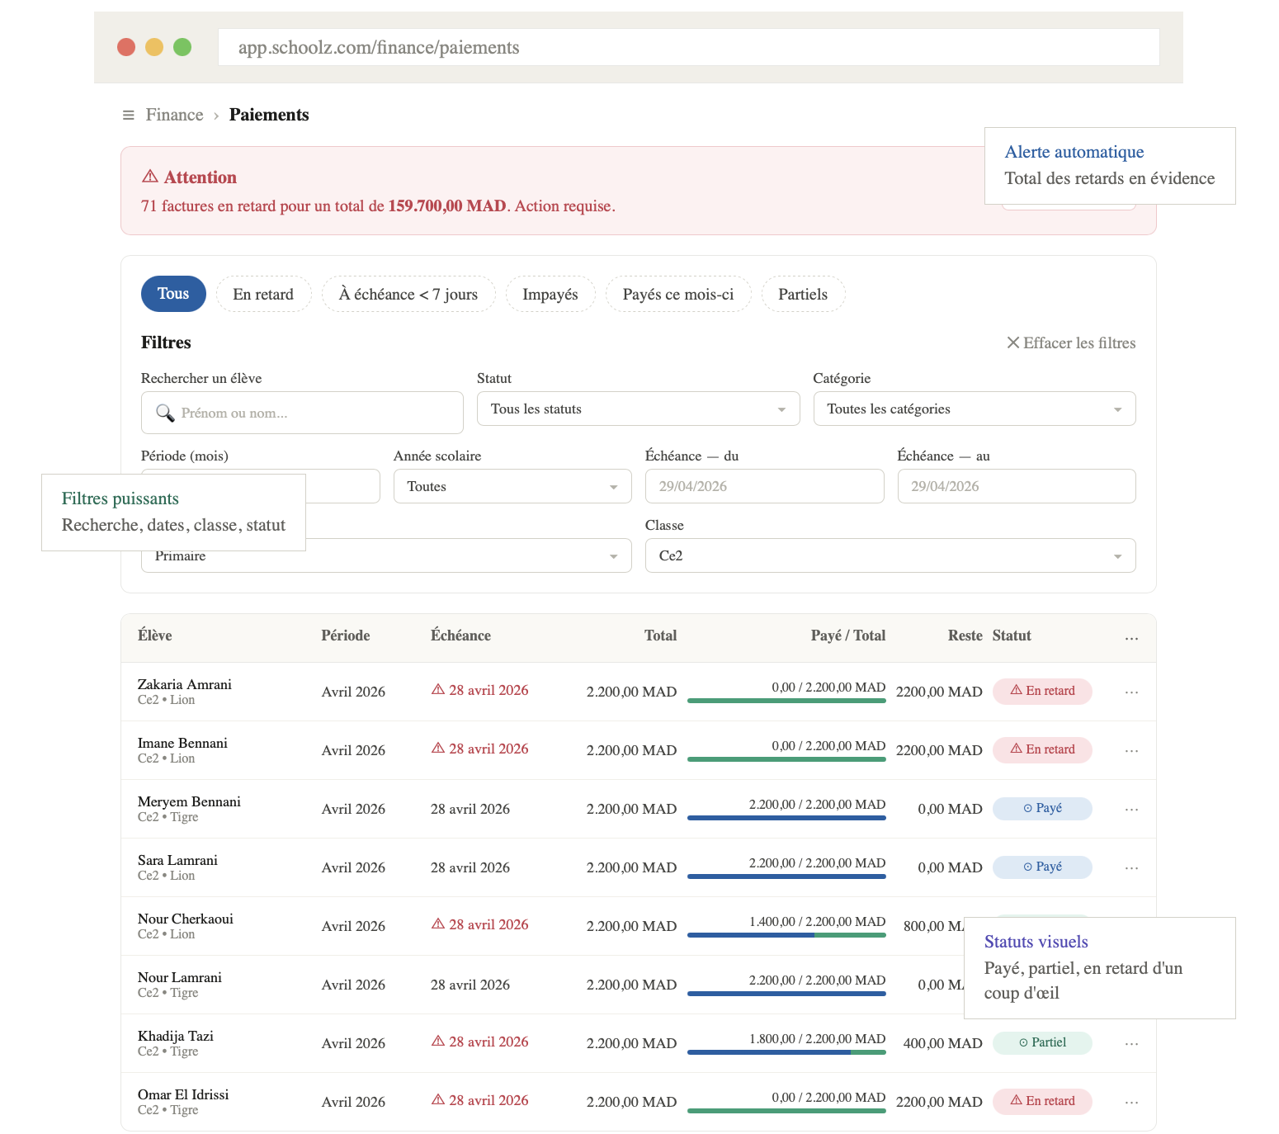Select the En retard filter tab
This screenshot has width=1279, height=1134.
tap(263, 294)
